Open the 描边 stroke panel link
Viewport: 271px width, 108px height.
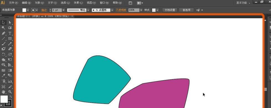44,10
